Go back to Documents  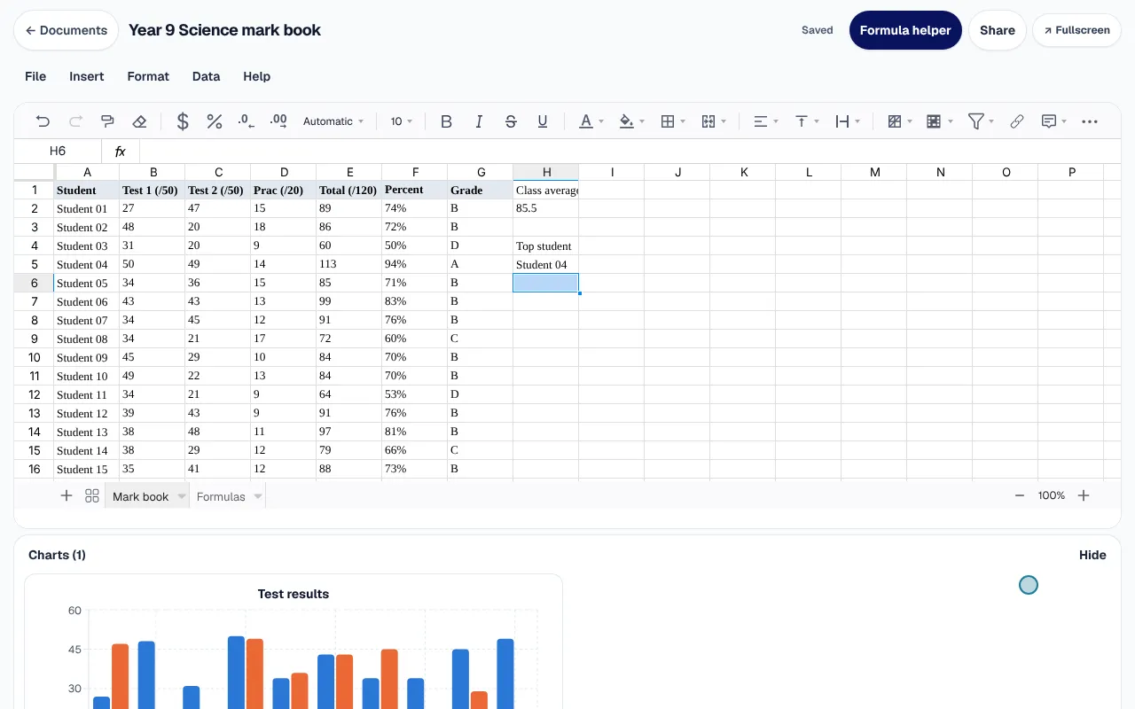67,30
